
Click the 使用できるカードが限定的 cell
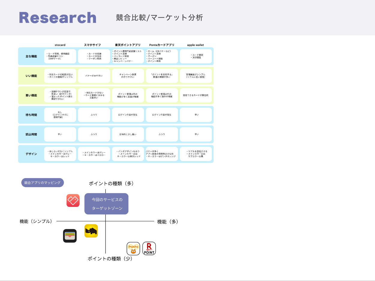[x=196, y=95]
